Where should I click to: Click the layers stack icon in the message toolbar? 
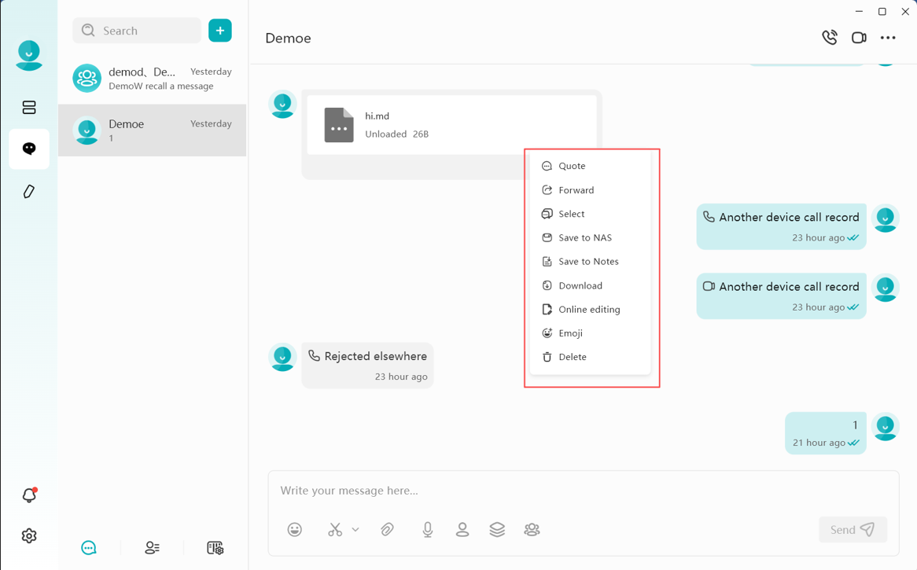(497, 530)
